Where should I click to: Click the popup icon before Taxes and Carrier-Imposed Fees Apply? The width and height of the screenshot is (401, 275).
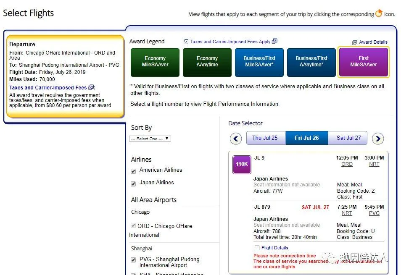(186, 42)
